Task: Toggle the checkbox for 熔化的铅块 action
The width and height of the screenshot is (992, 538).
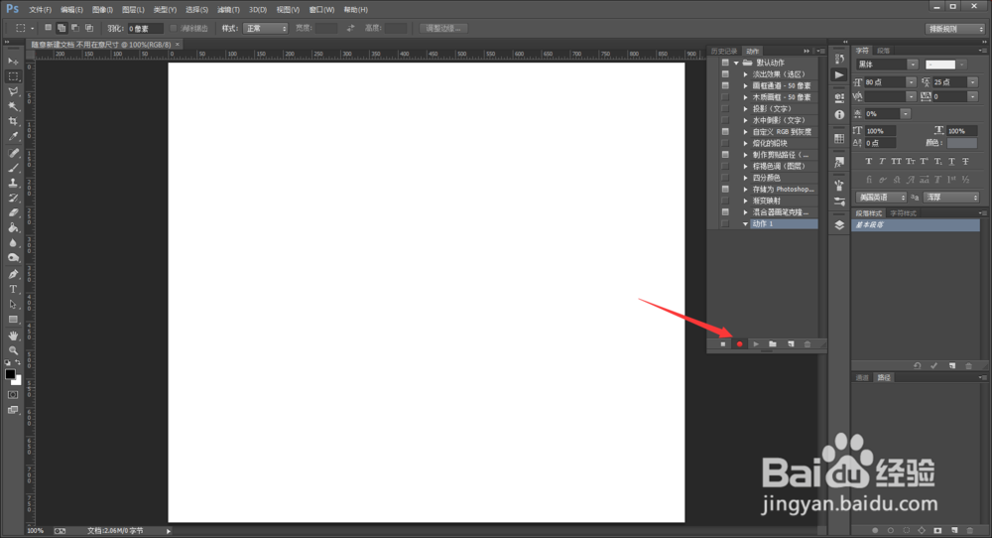Action: (x=725, y=143)
